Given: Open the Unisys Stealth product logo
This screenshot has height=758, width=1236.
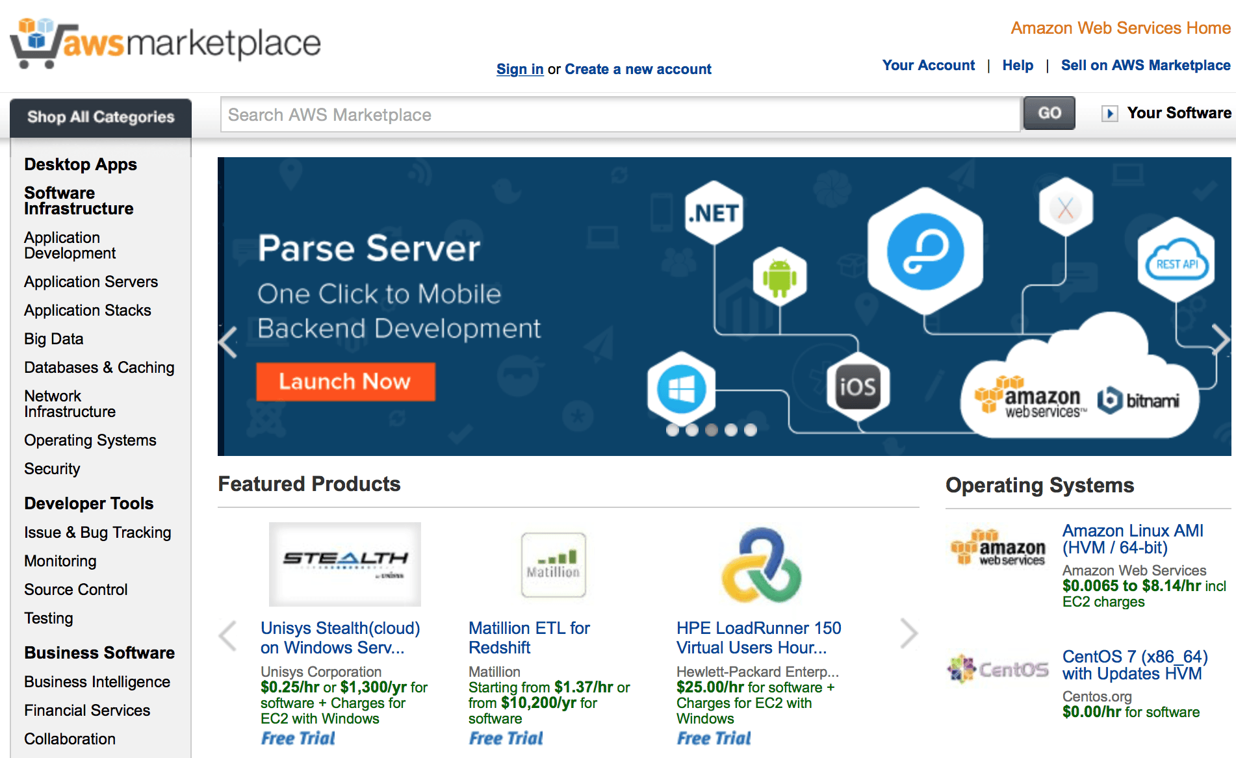Looking at the screenshot, I should click(345, 564).
